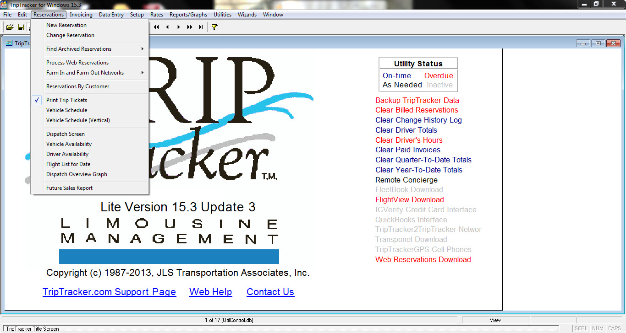Click the Open folder toolbar icon
Viewport: 626px width, 333px height.
click(x=10, y=27)
